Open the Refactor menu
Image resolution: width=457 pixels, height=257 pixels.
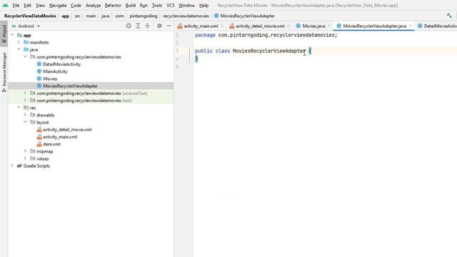click(113, 6)
